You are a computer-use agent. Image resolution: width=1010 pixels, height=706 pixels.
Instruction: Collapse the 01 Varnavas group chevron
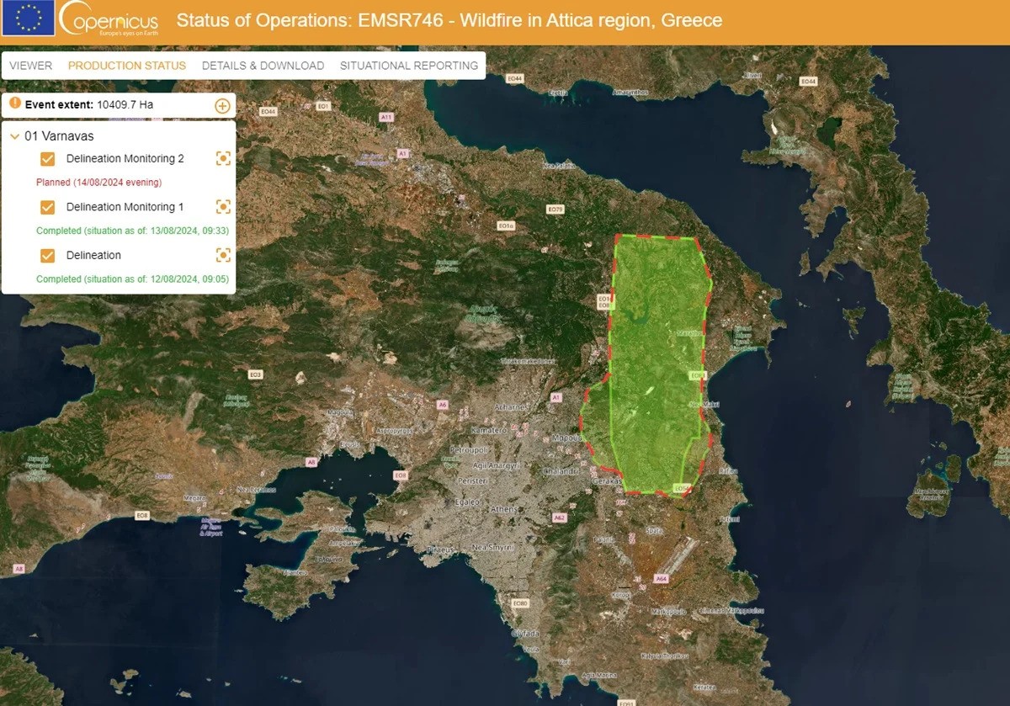[x=15, y=136]
